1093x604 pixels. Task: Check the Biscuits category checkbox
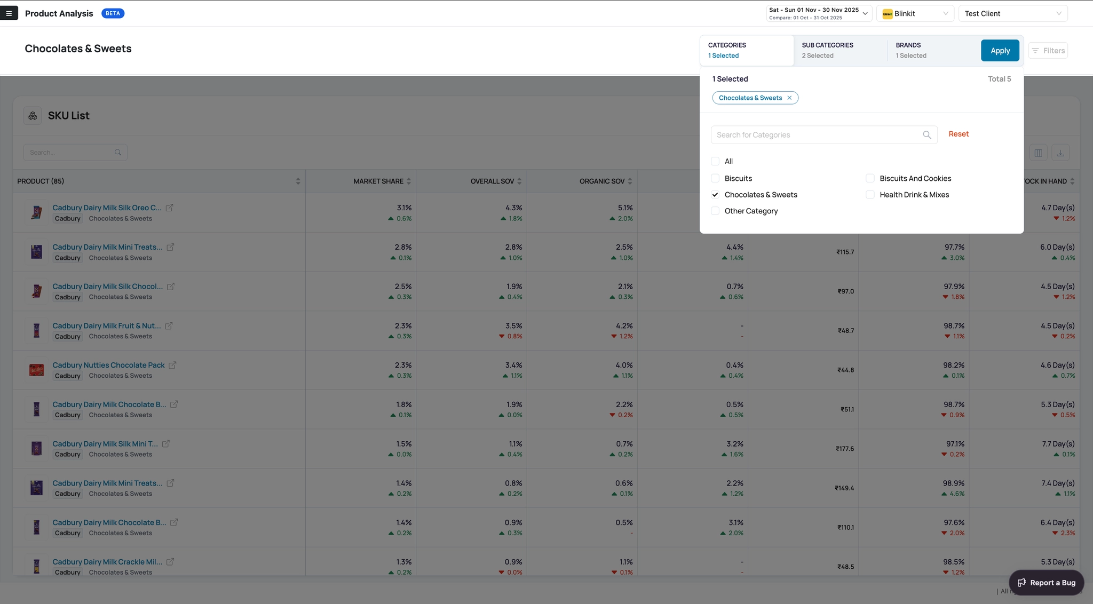click(715, 178)
